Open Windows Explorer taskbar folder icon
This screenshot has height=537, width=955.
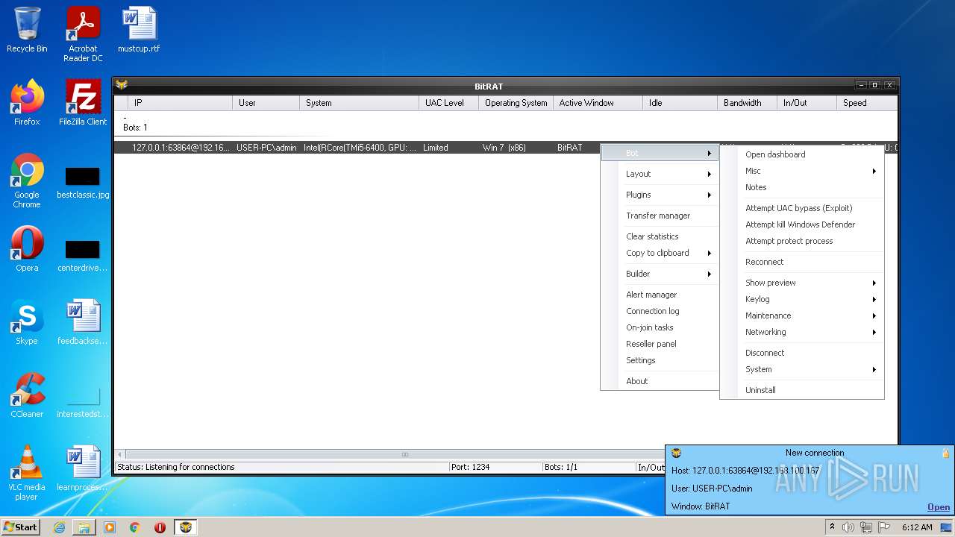pos(84,527)
